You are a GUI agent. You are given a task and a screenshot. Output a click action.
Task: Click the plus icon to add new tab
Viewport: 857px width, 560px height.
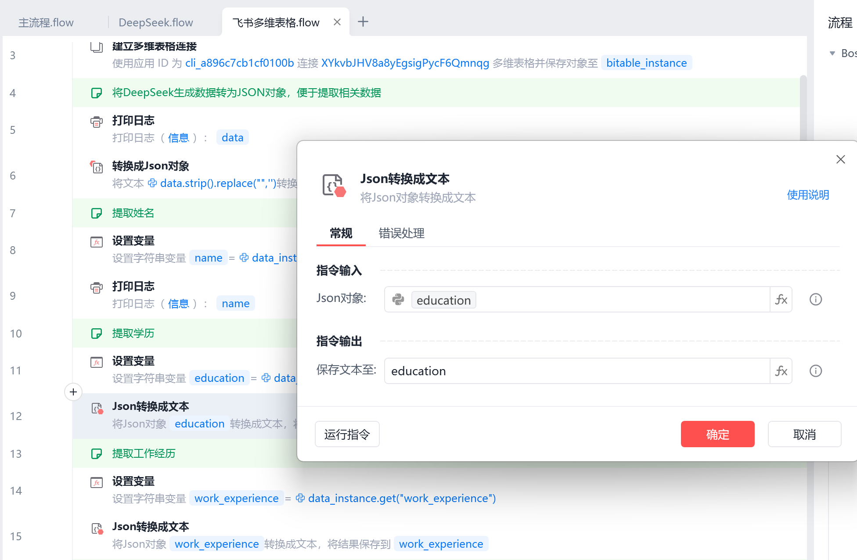coord(363,22)
